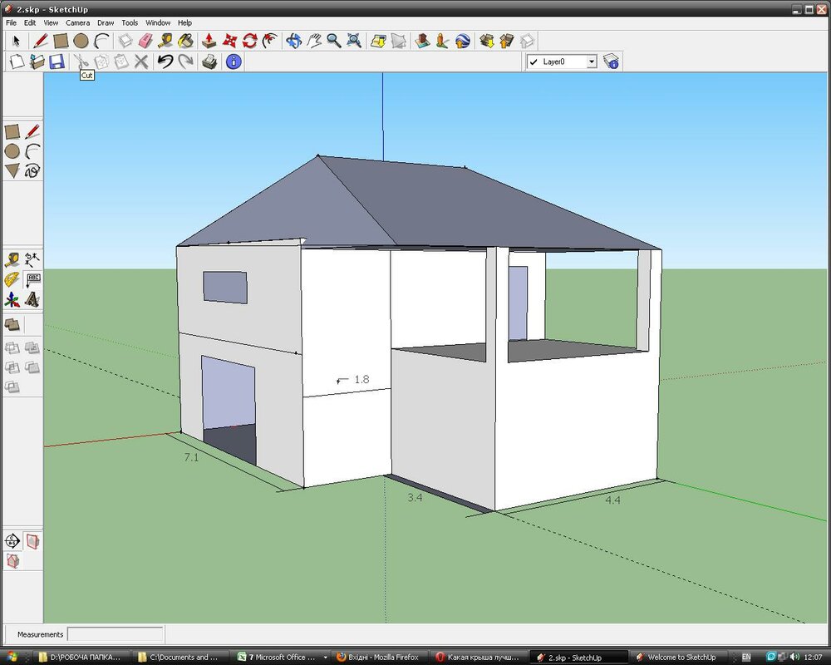
Task: Activate the Freehand tool in left panel
Action: (x=32, y=171)
